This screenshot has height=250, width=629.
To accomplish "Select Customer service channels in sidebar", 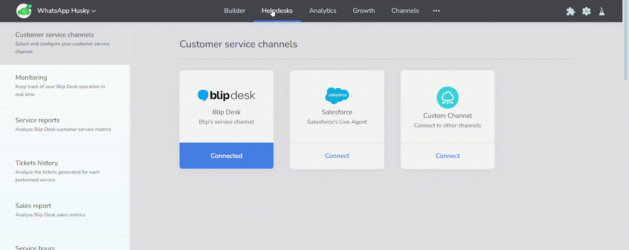I will 65,43.
